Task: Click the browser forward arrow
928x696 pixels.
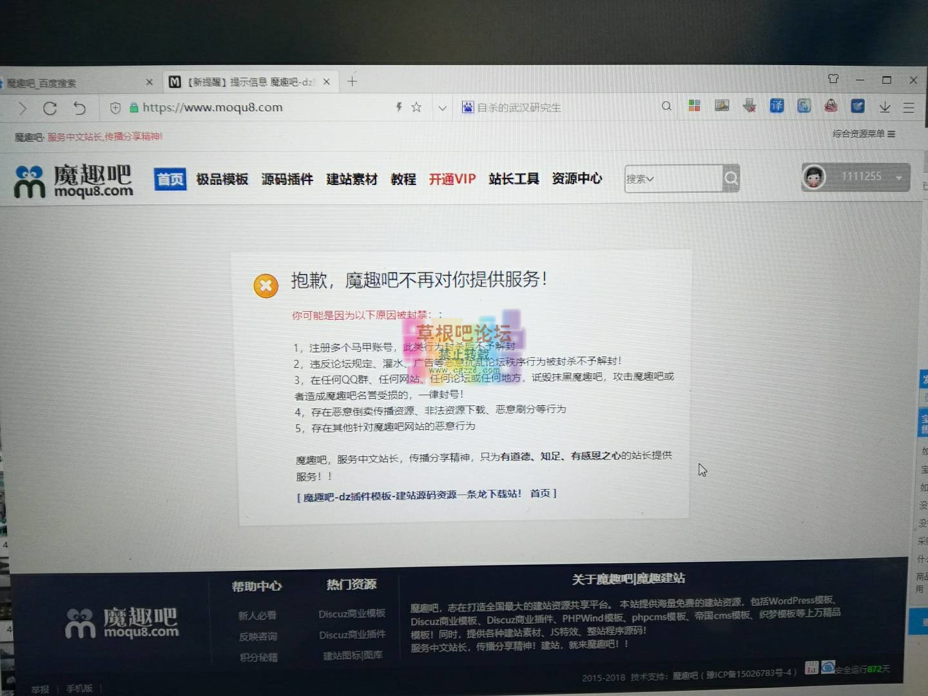Action: [23, 108]
